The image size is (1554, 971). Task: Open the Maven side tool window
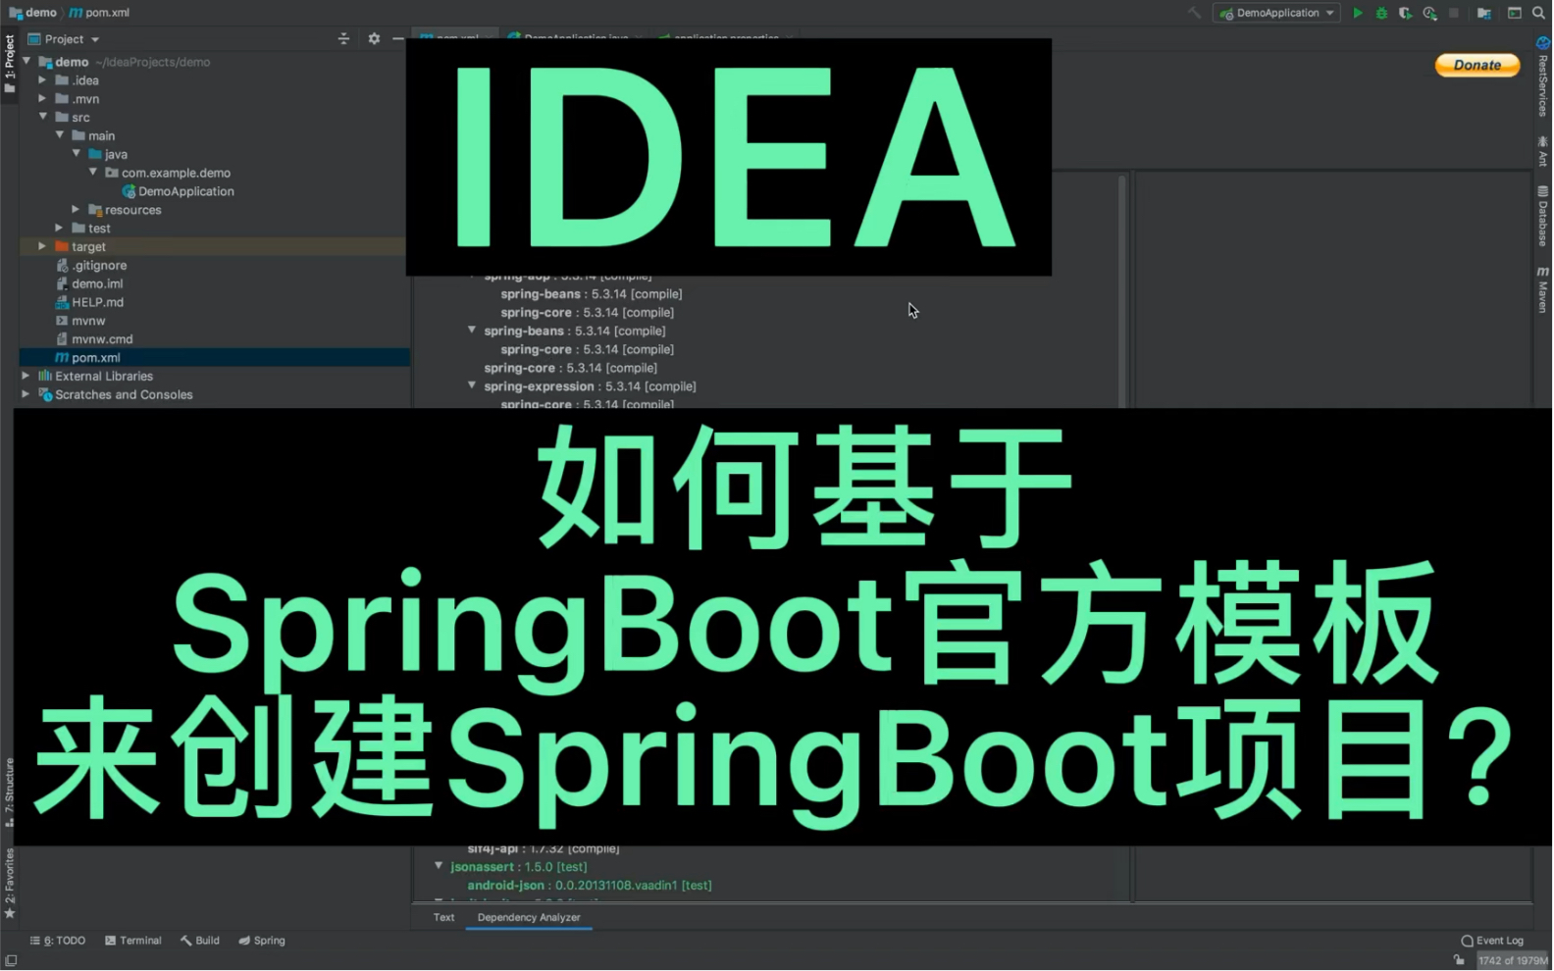coord(1542,289)
